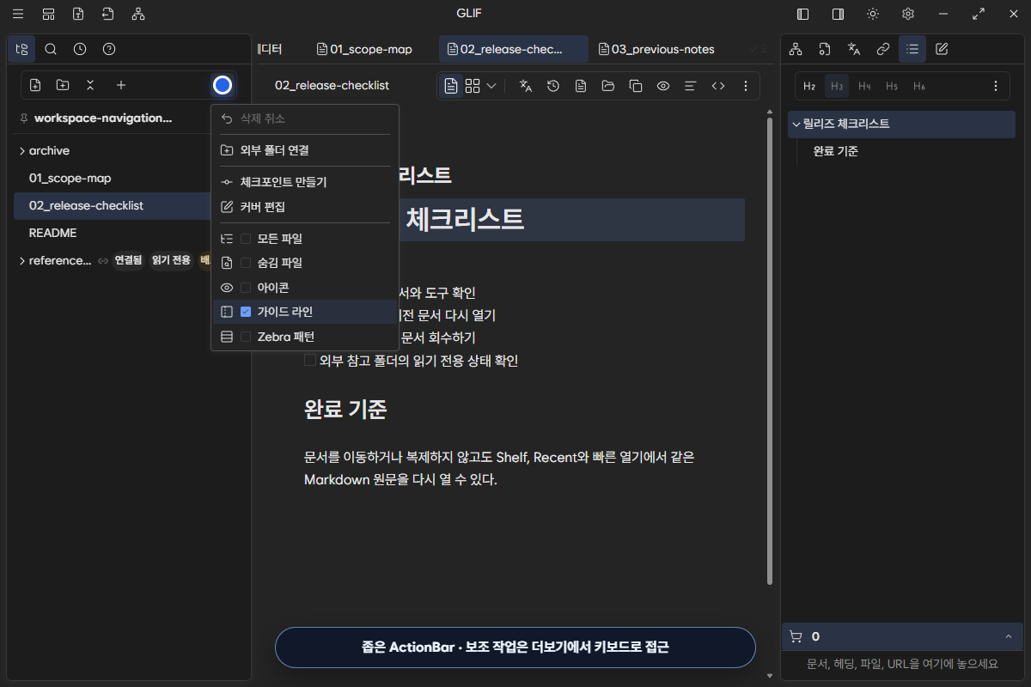Check the 외부 참고 폴더 checklist item
This screenshot has height=687, width=1031.
tap(310, 361)
